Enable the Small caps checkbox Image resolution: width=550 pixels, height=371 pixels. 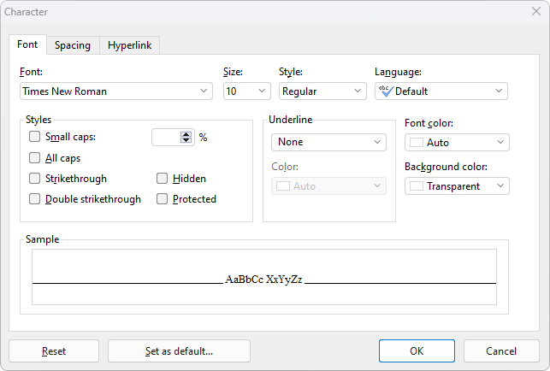click(x=34, y=137)
